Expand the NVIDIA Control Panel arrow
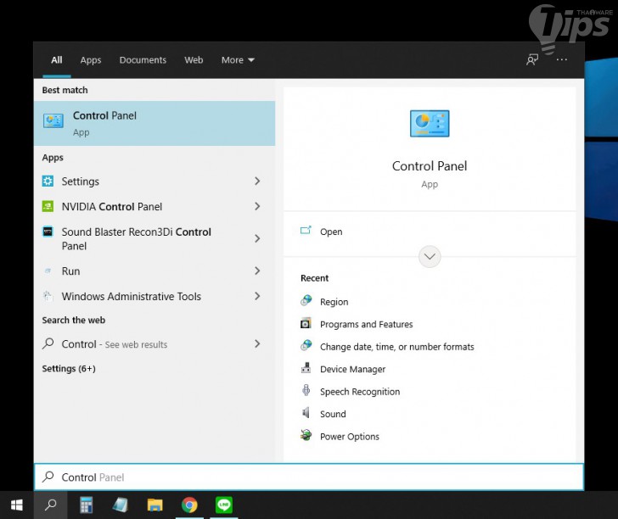 (x=257, y=206)
